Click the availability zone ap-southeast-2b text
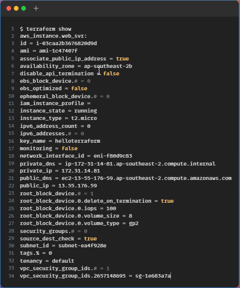Image resolution: width=240 pixels, height=288 pixels. click(108, 66)
